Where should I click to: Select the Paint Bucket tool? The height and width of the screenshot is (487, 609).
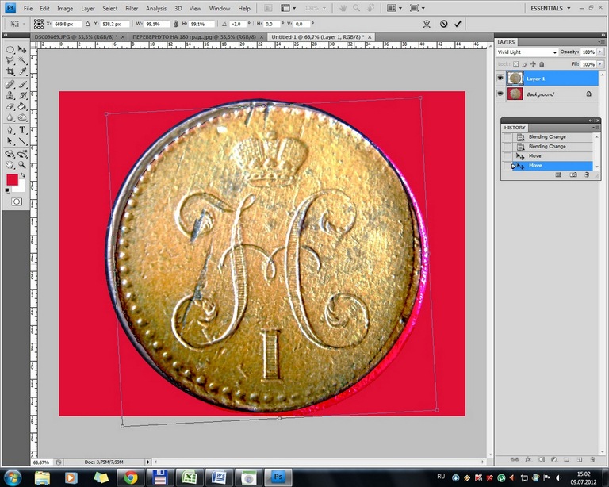(22, 106)
